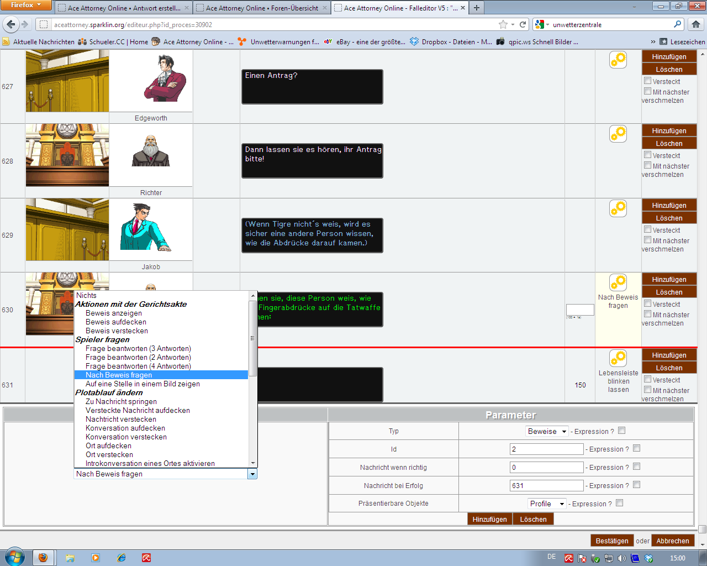
Task: Click the gear action icon in row 627
Action: tap(618, 60)
